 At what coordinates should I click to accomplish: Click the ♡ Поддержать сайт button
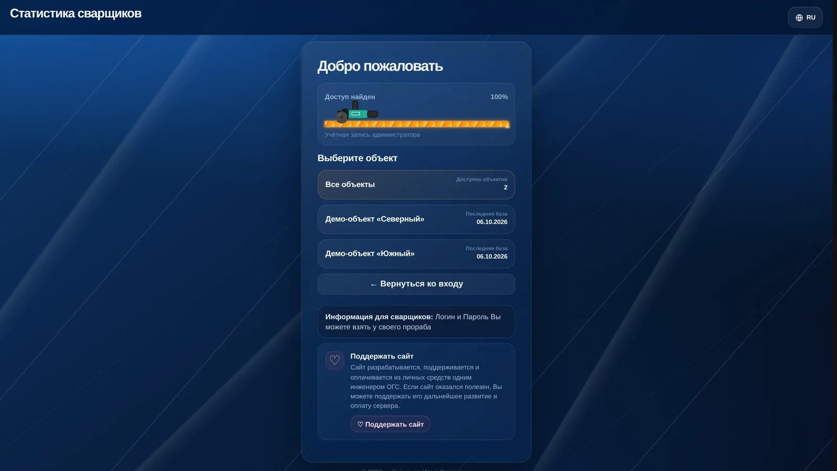coord(390,424)
